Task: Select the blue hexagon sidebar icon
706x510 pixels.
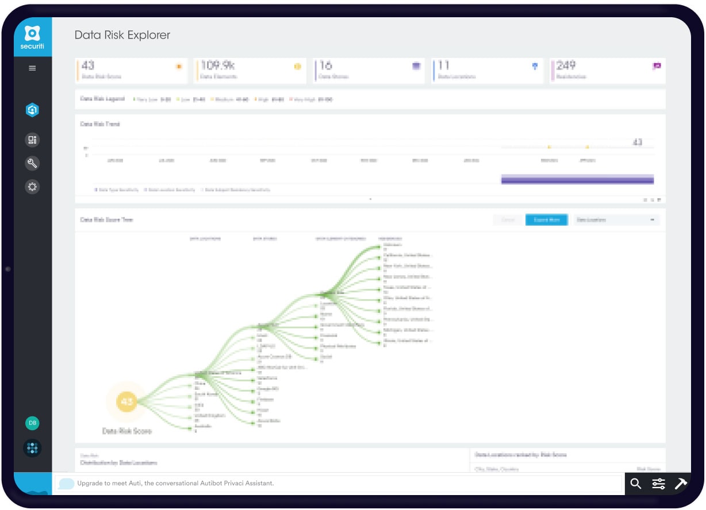Action: 32,110
